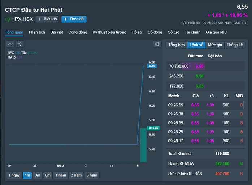Select the Tổng hợp panel tab
This screenshot has height=185, width=252.
tap(177, 45)
